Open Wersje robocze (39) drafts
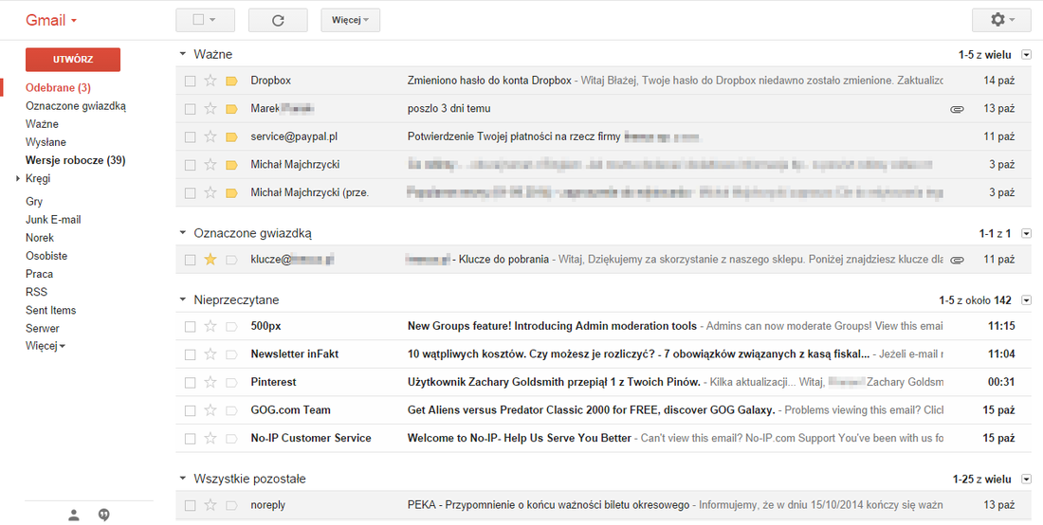Screen dimensions: 1043x525 click(75, 160)
